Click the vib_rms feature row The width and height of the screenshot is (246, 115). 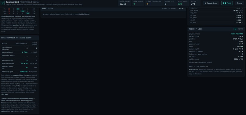coord(216,15)
